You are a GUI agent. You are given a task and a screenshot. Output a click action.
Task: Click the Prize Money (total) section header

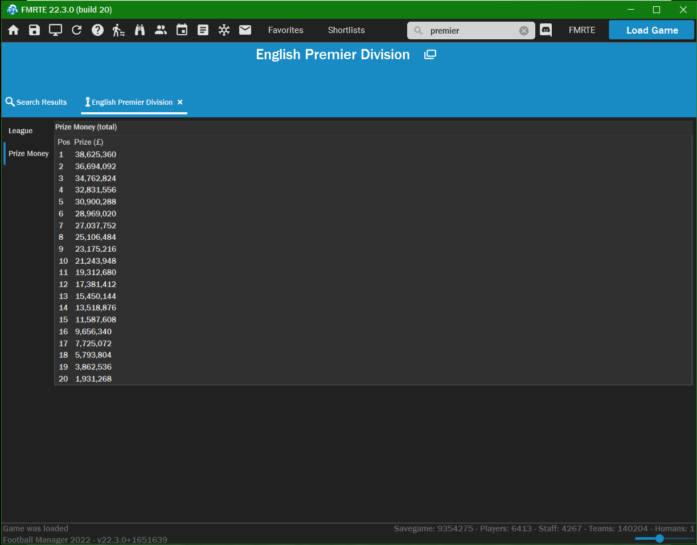tap(86, 127)
